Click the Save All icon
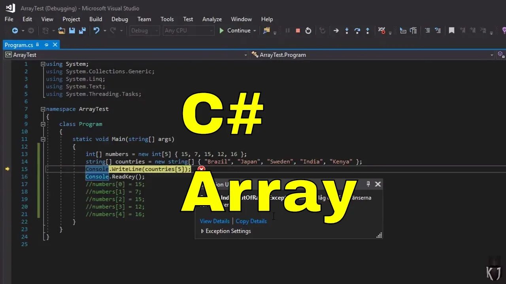The width and height of the screenshot is (506, 284). pos(82,30)
